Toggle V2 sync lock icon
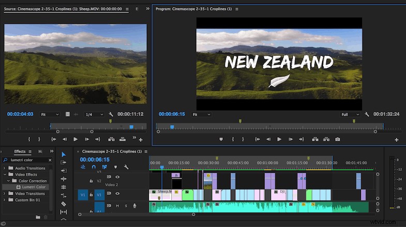Viewport: 406px width, 227px height. click(109, 177)
